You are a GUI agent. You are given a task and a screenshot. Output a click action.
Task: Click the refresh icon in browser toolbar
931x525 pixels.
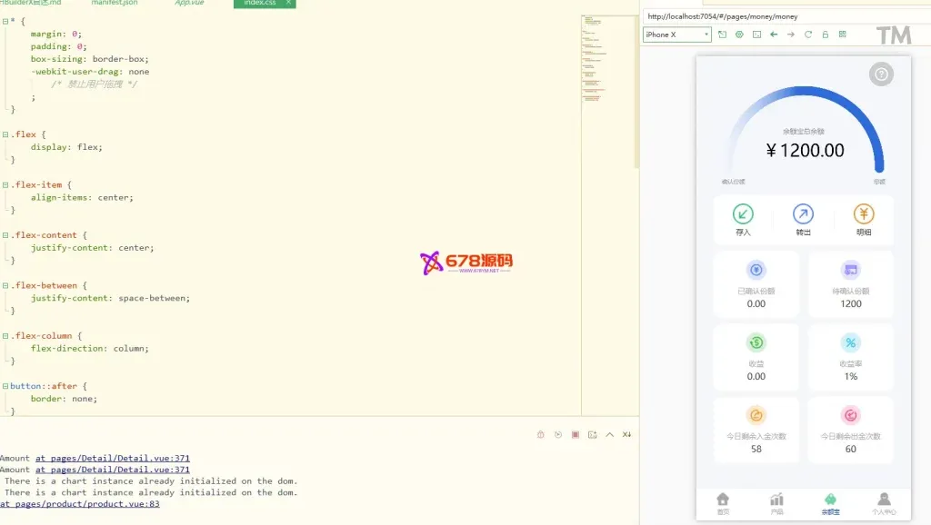[x=807, y=35]
